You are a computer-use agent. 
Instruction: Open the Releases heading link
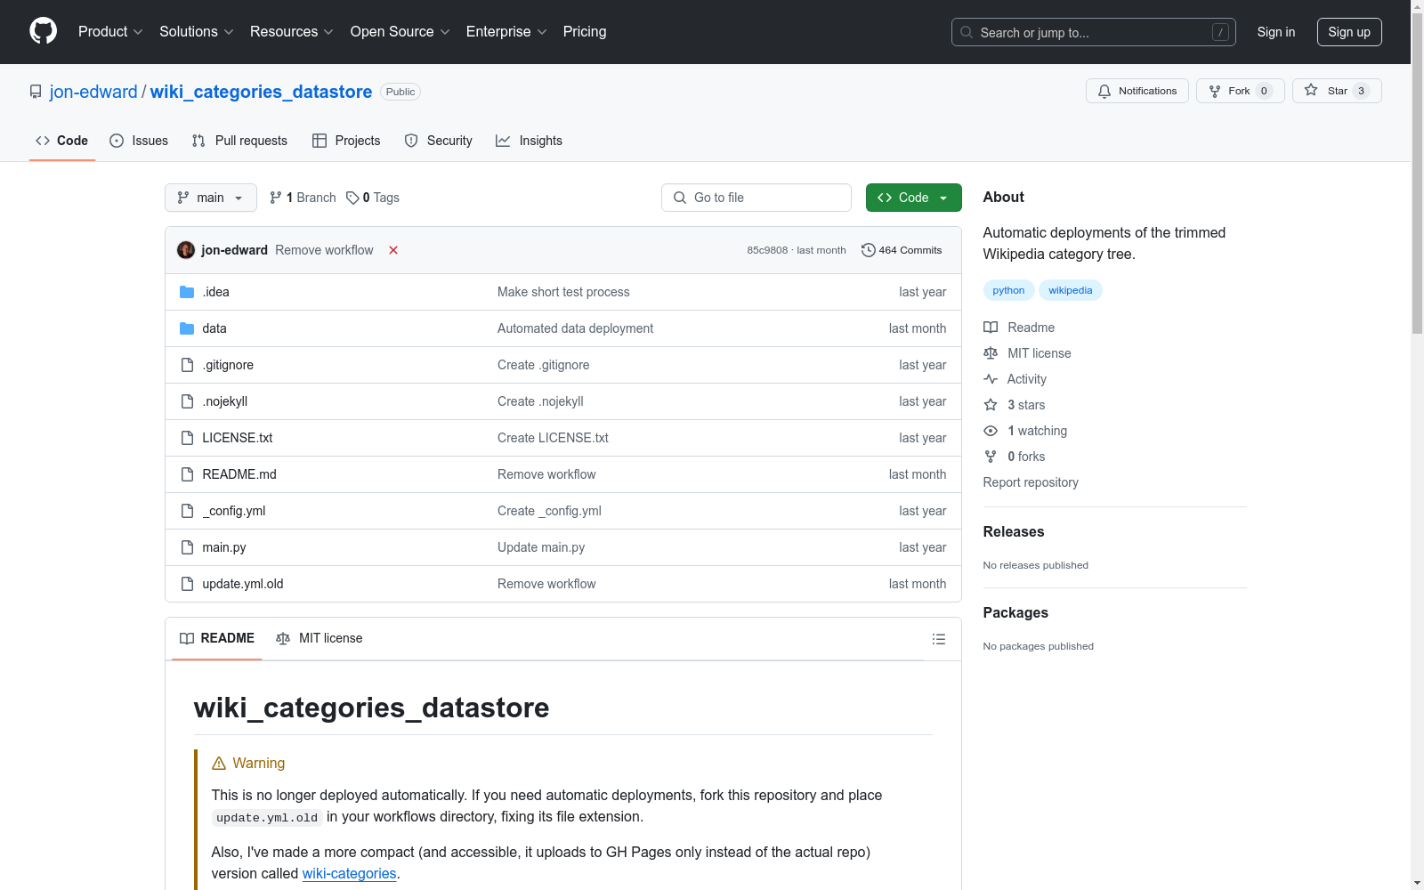[1014, 531]
